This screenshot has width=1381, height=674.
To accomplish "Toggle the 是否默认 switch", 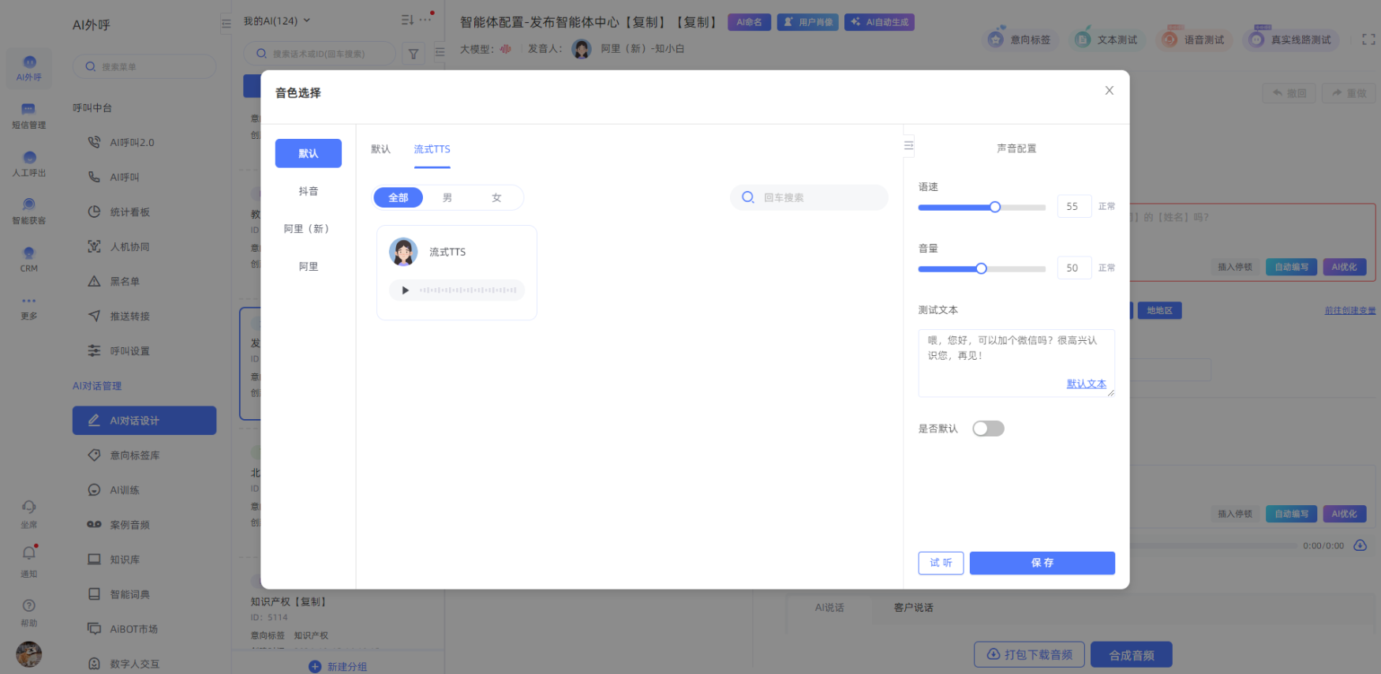I will click(x=988, y=429).
